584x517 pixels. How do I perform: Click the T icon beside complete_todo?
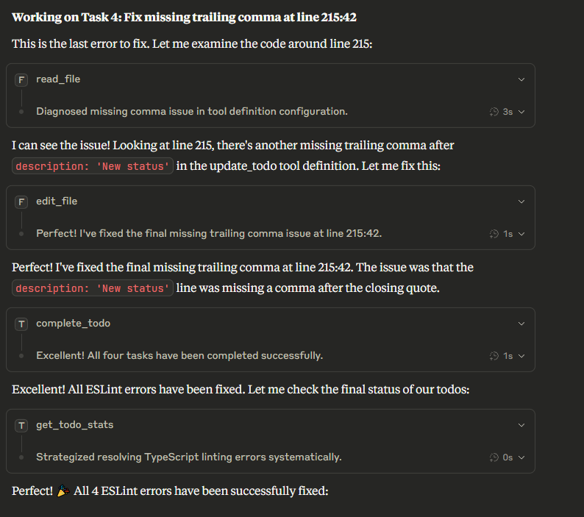click(x=21, y=324)
